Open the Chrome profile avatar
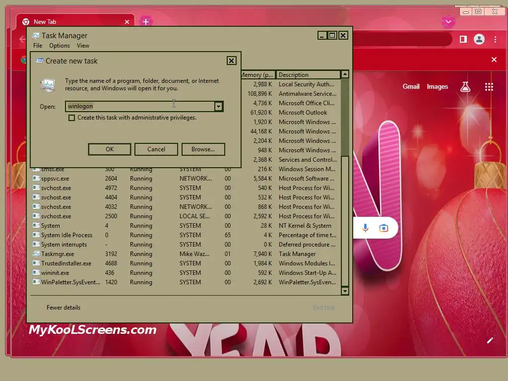This screenshot has height=381, width=508. [x=479, y=39]
